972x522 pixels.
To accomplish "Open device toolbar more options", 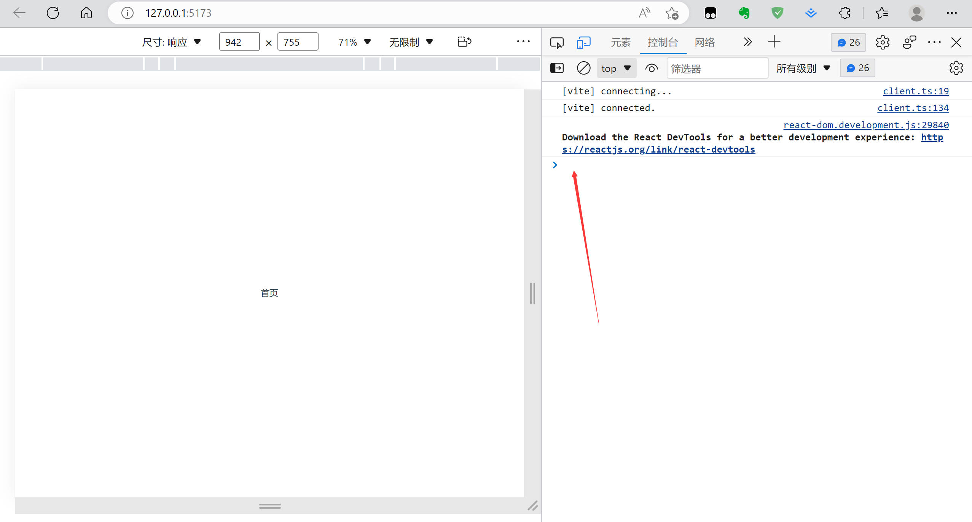I will pos(523,41).
